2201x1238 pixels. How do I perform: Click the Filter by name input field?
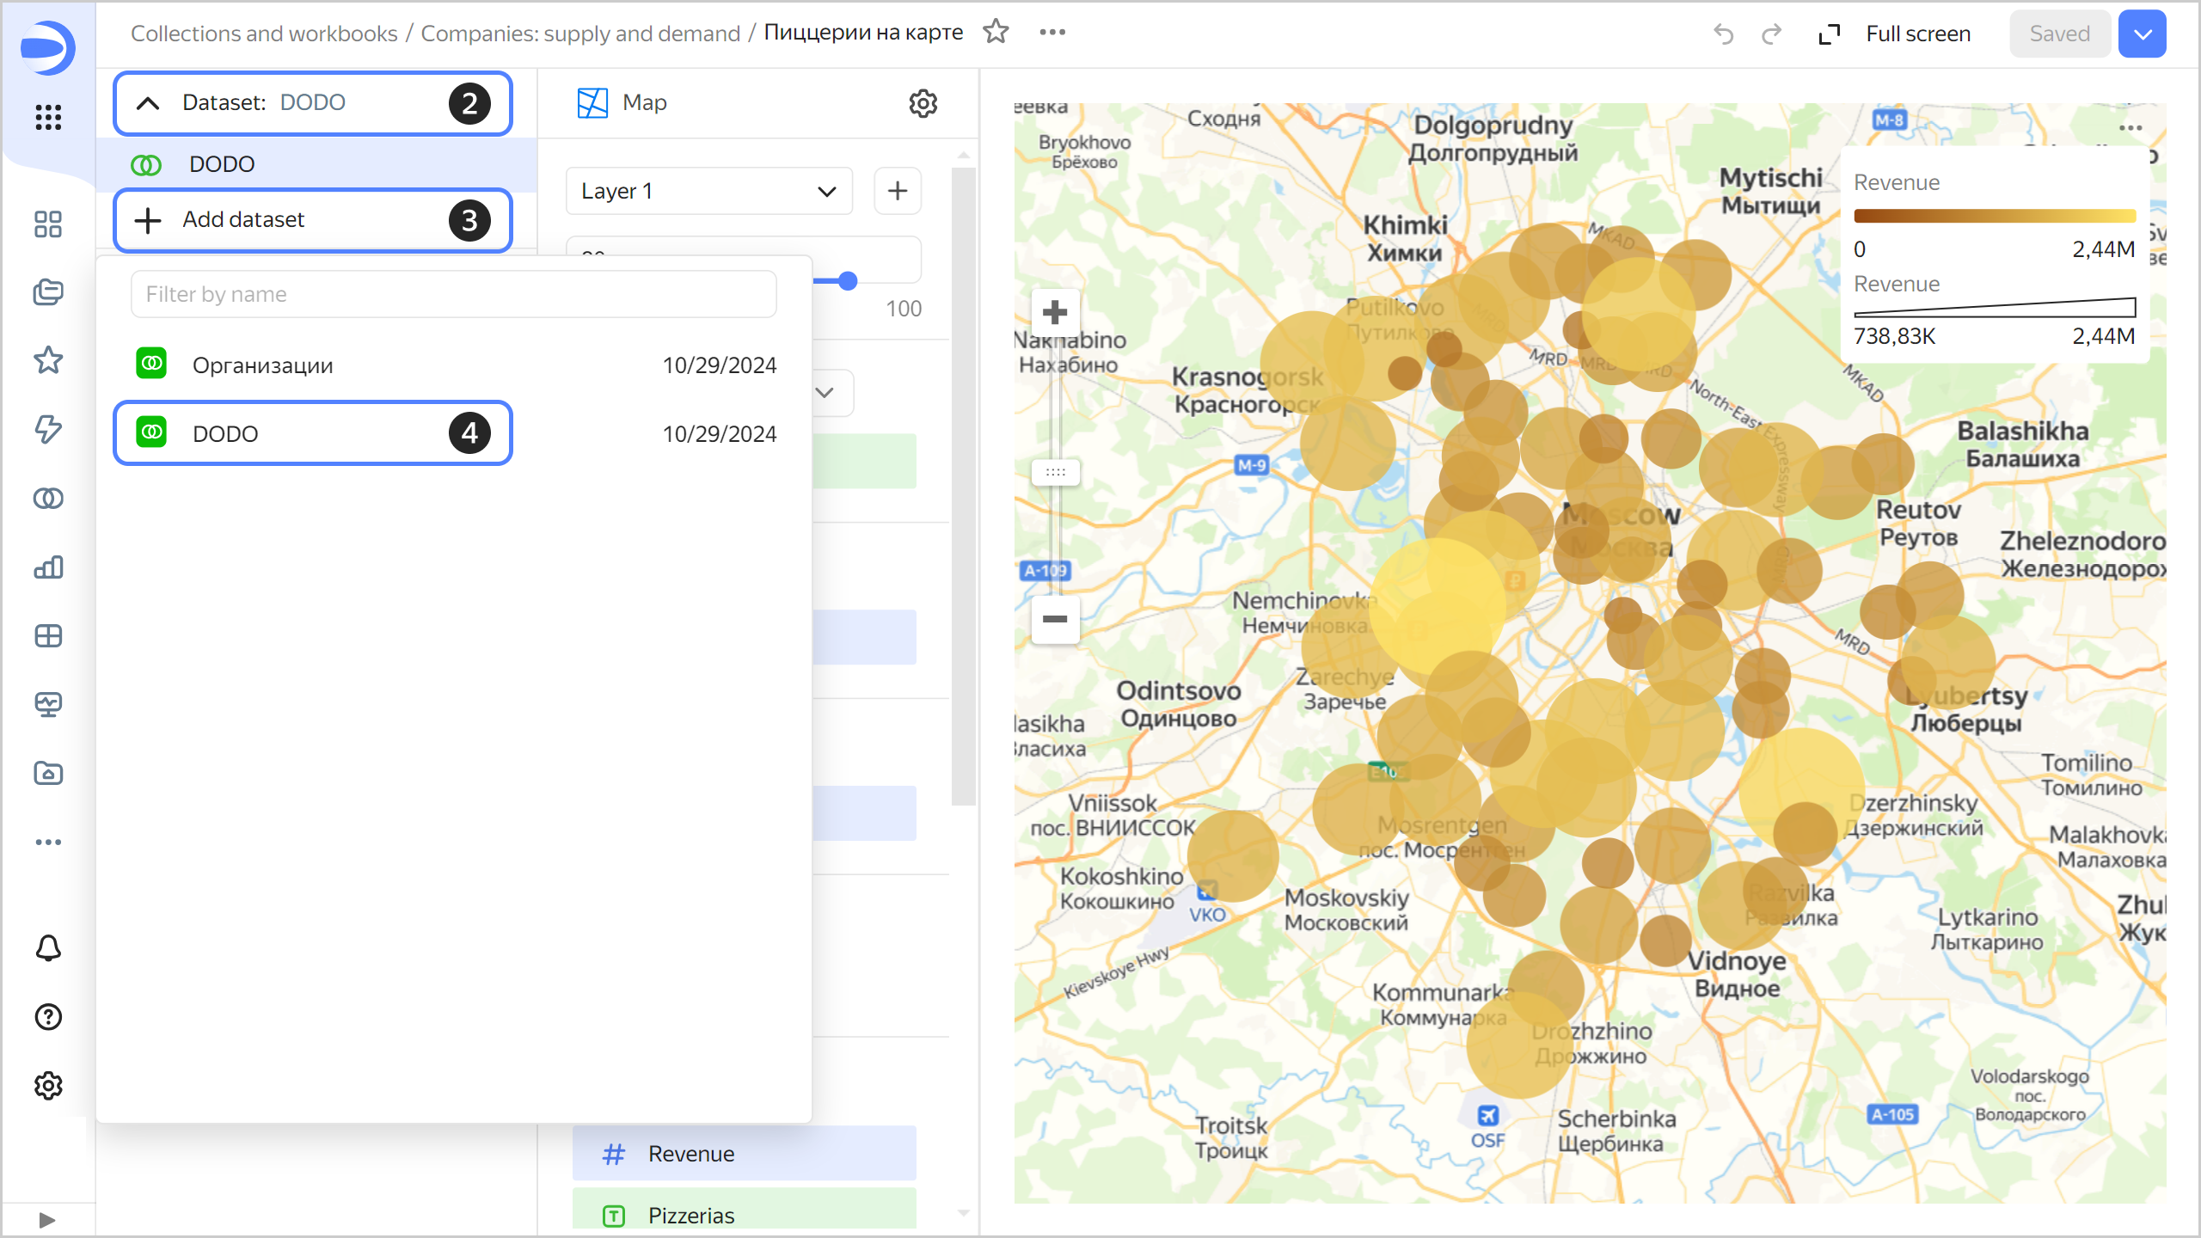click(452, 293)
